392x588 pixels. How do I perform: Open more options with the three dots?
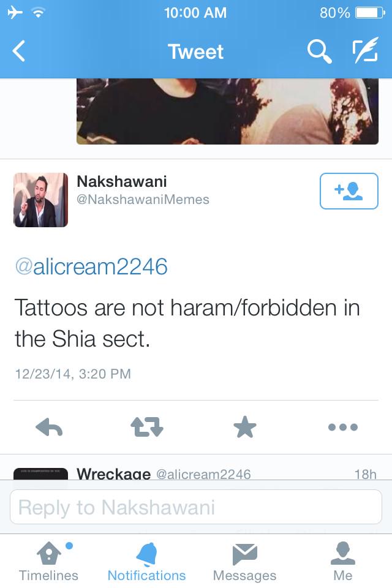[343, 427]
